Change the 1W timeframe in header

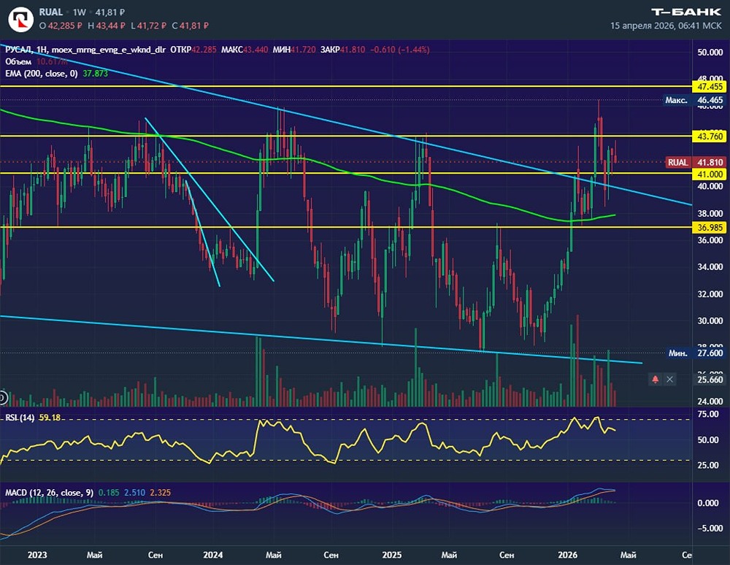click(x=79, y=12)
